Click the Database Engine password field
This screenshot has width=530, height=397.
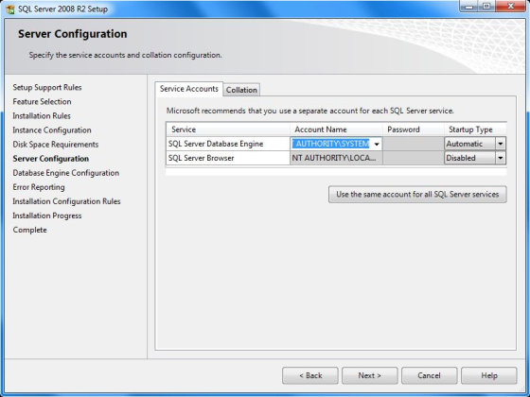(413, 144)
